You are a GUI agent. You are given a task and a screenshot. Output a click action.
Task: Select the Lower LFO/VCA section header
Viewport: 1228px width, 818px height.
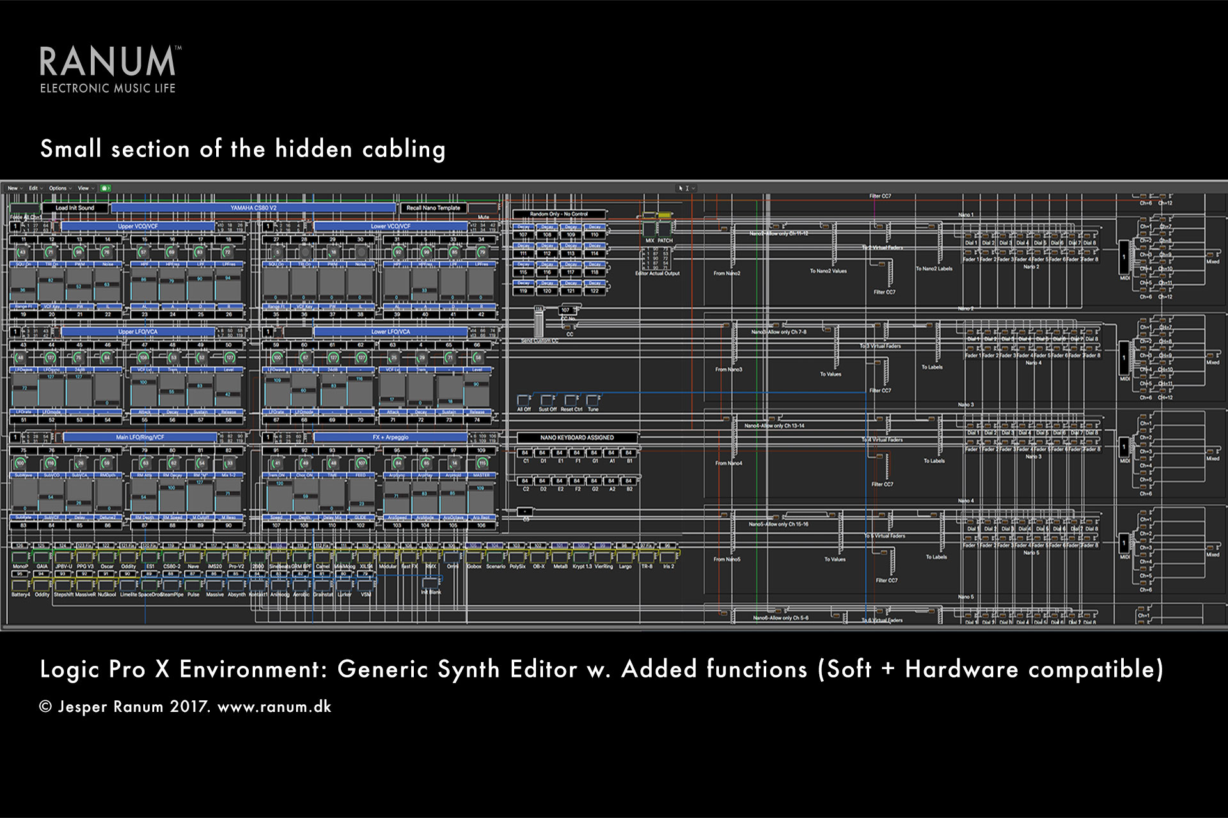coord(391,332)
